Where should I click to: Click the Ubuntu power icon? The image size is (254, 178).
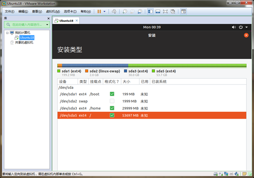point(241,27)
